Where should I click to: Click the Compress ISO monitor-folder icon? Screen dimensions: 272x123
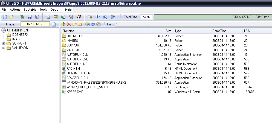coord(56,17)
